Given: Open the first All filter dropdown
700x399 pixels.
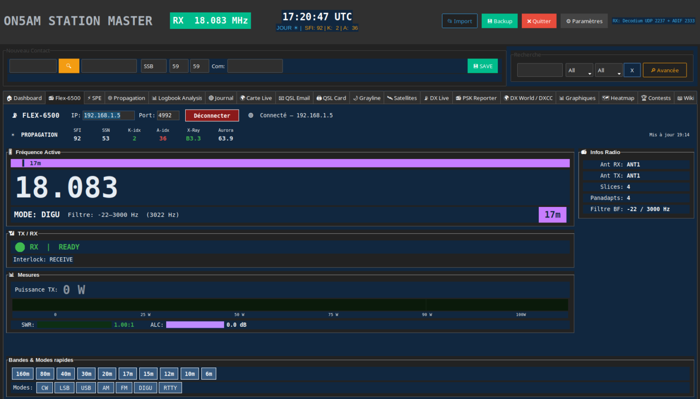Looking at the screenshot, I should [579, 70].
